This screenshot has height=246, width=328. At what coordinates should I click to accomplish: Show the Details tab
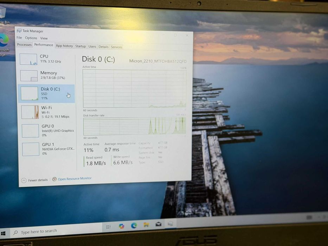pos(103,47)
